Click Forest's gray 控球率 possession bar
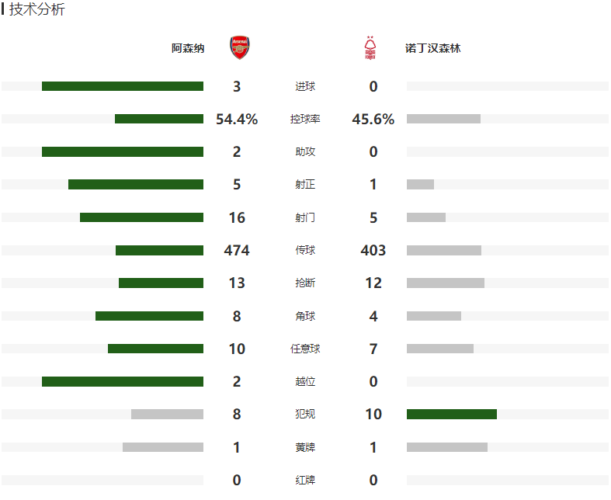This screenshot has width=611, height=500. pyautogui.click(x=443, y=119)
